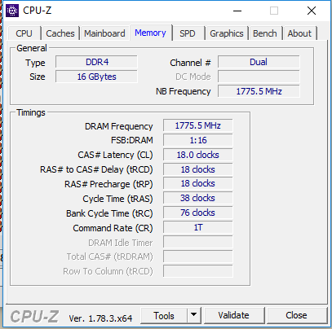Image resolution: width=332 pixels, height=329 pixels.
Task: Click the empty Total CAS# (tRDRAM) field
Action: (x=198, y=257)
